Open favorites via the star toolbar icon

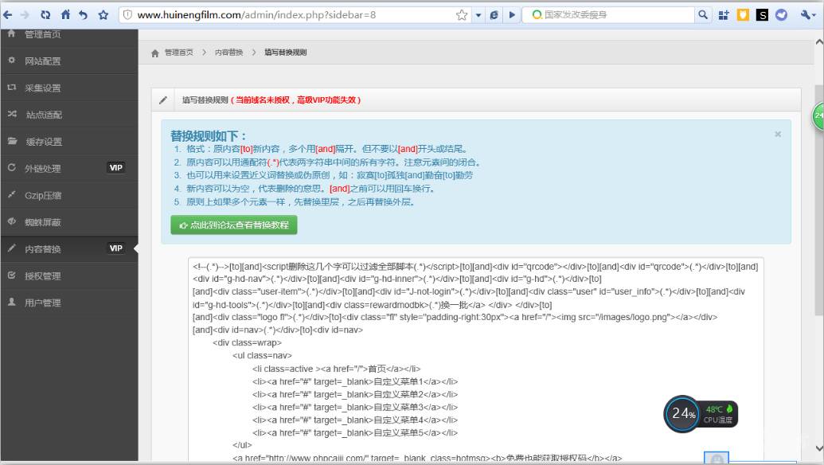103,14
